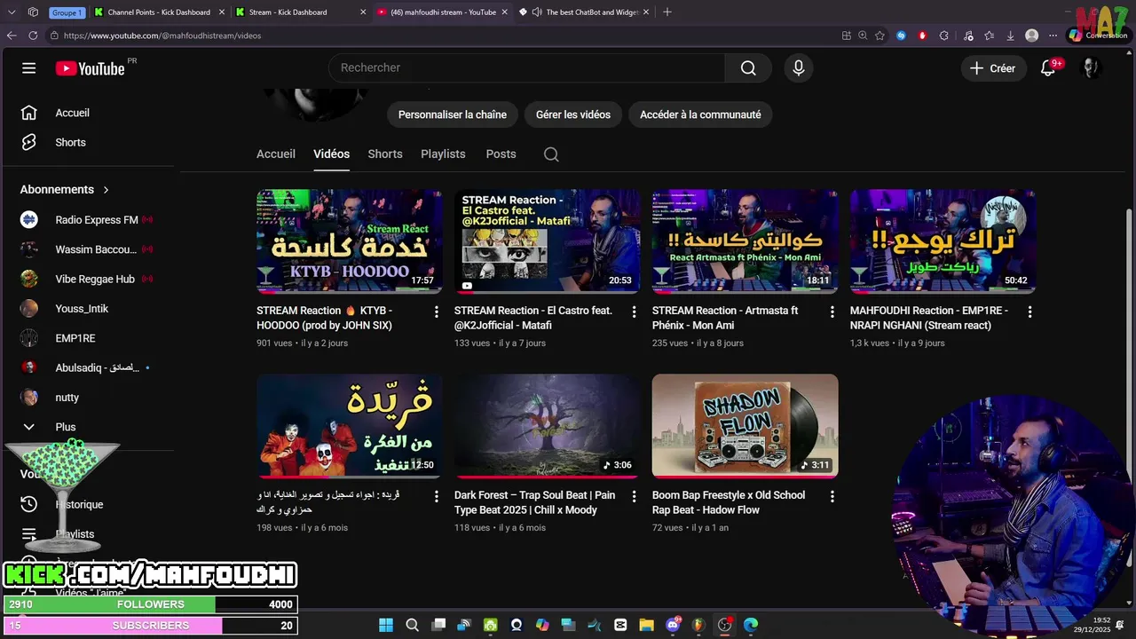Viewport: 1136px width, 639px height.
Task: Click the search magnifier button
Action: pos(748,68)
